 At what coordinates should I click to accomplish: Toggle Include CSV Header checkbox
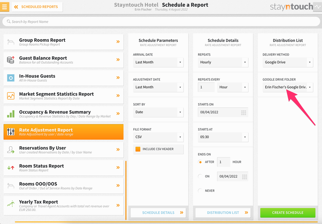point(138,149)
